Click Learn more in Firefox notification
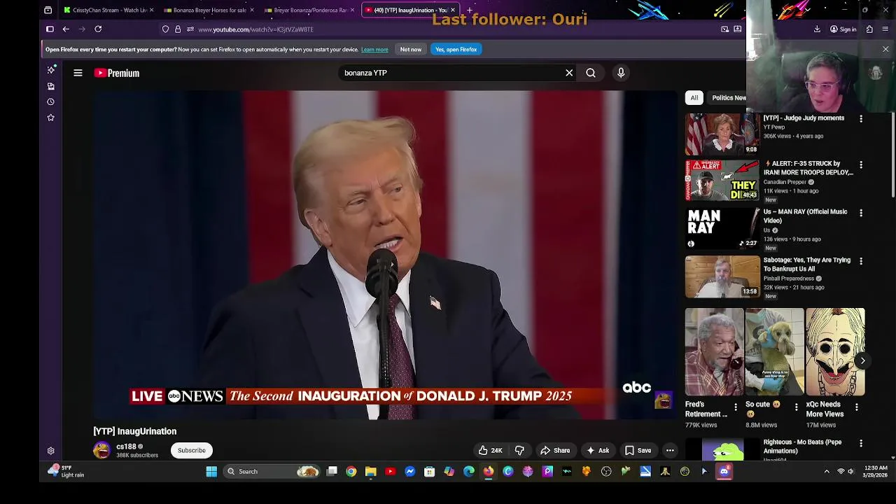 (374, 50)
